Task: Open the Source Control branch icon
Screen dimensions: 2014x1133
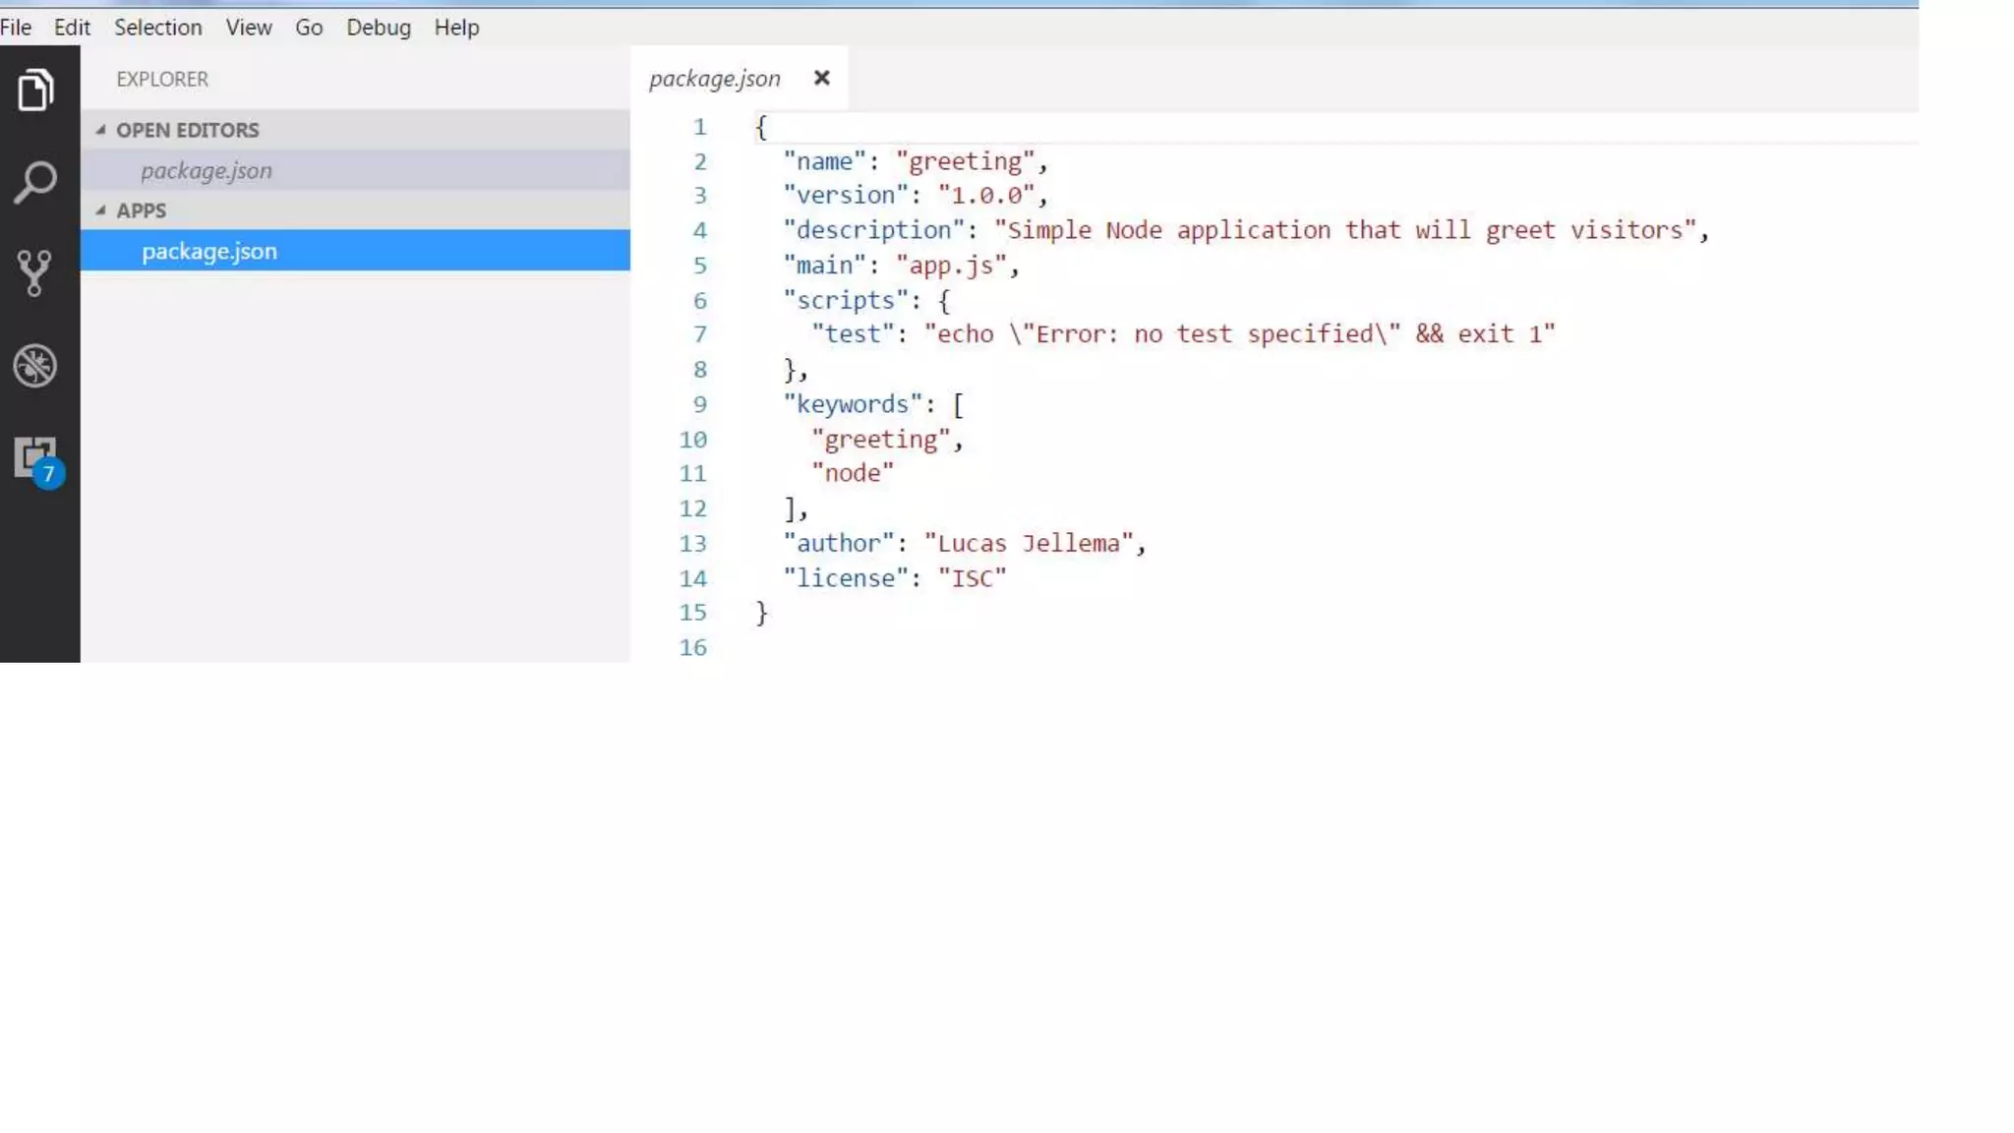Action: [x=35, y=273]
